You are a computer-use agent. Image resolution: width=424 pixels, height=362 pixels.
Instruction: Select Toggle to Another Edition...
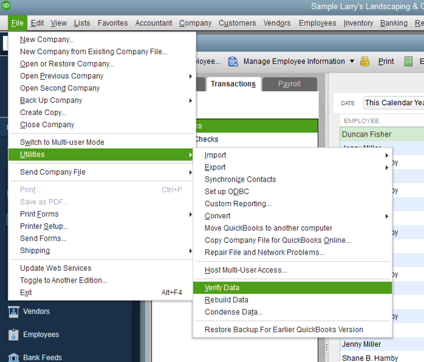tap(64, 281)
